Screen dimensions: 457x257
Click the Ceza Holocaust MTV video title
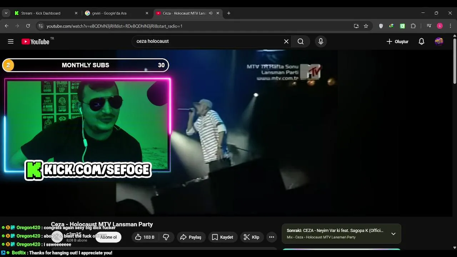102,225
